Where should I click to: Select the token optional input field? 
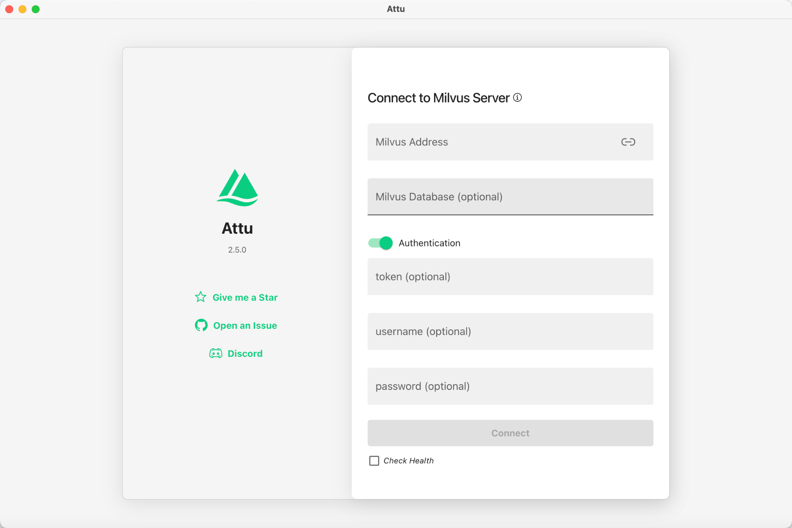coord(510,277)
